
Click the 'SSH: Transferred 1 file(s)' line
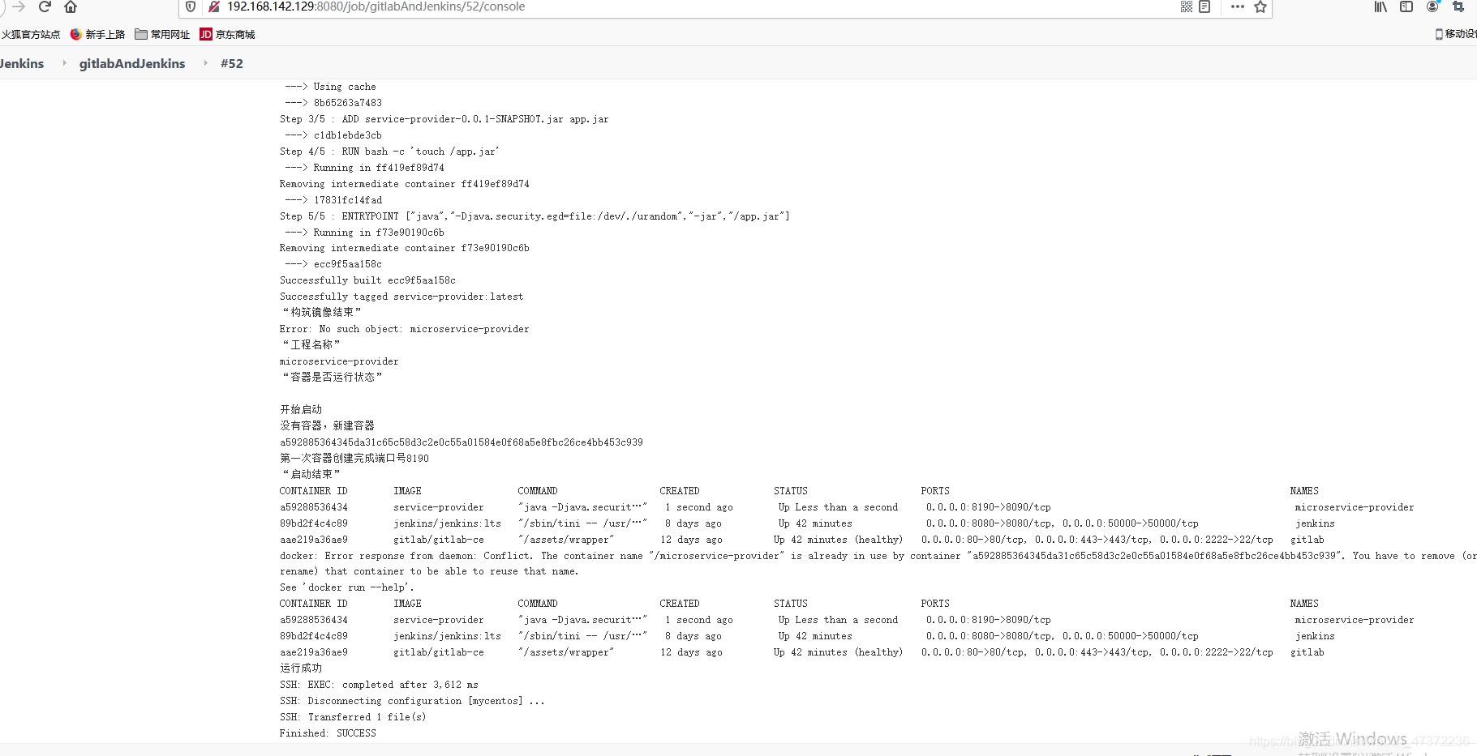[x=353, y=717]
